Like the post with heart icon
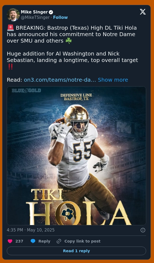154x263 pixels. (x=10, y=241)
